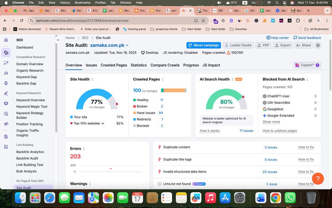
Task: Click the Rerun campaign button
Action: tap(204, 45)
